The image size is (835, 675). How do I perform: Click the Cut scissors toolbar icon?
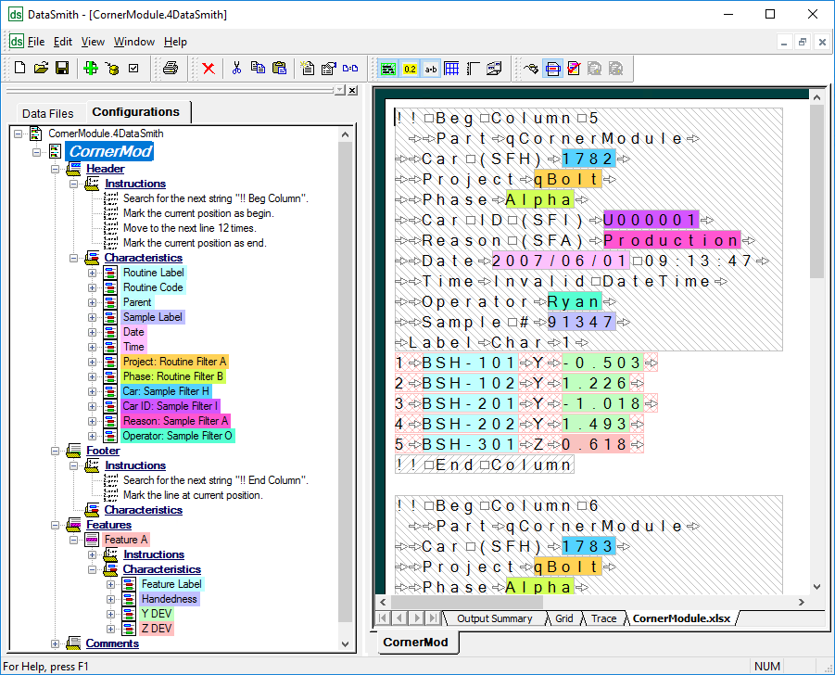[236, 68]
